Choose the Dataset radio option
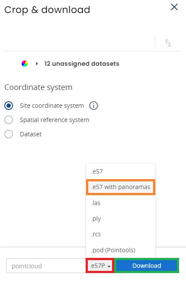 click(x=9, y=134)
